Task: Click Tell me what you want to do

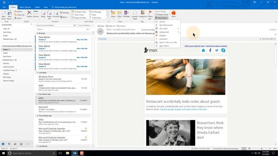Action: 64,7
